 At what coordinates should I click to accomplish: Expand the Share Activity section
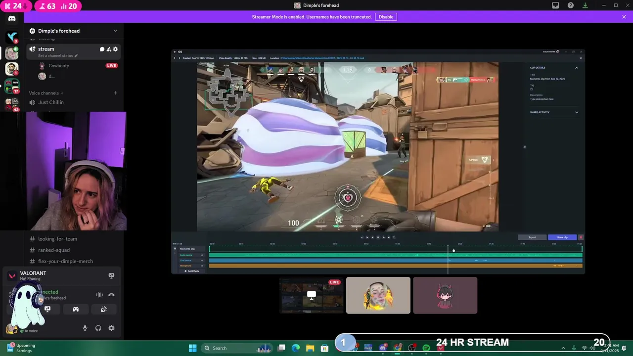click(577, 112)
